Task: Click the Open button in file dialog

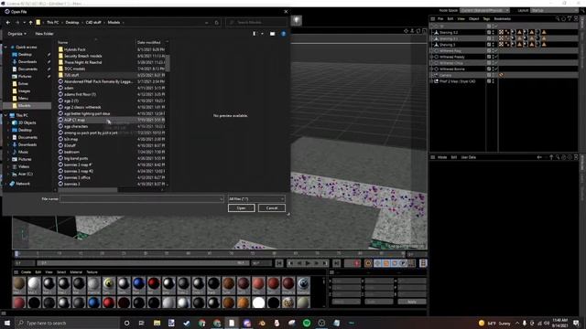Action: click(241, 208)
